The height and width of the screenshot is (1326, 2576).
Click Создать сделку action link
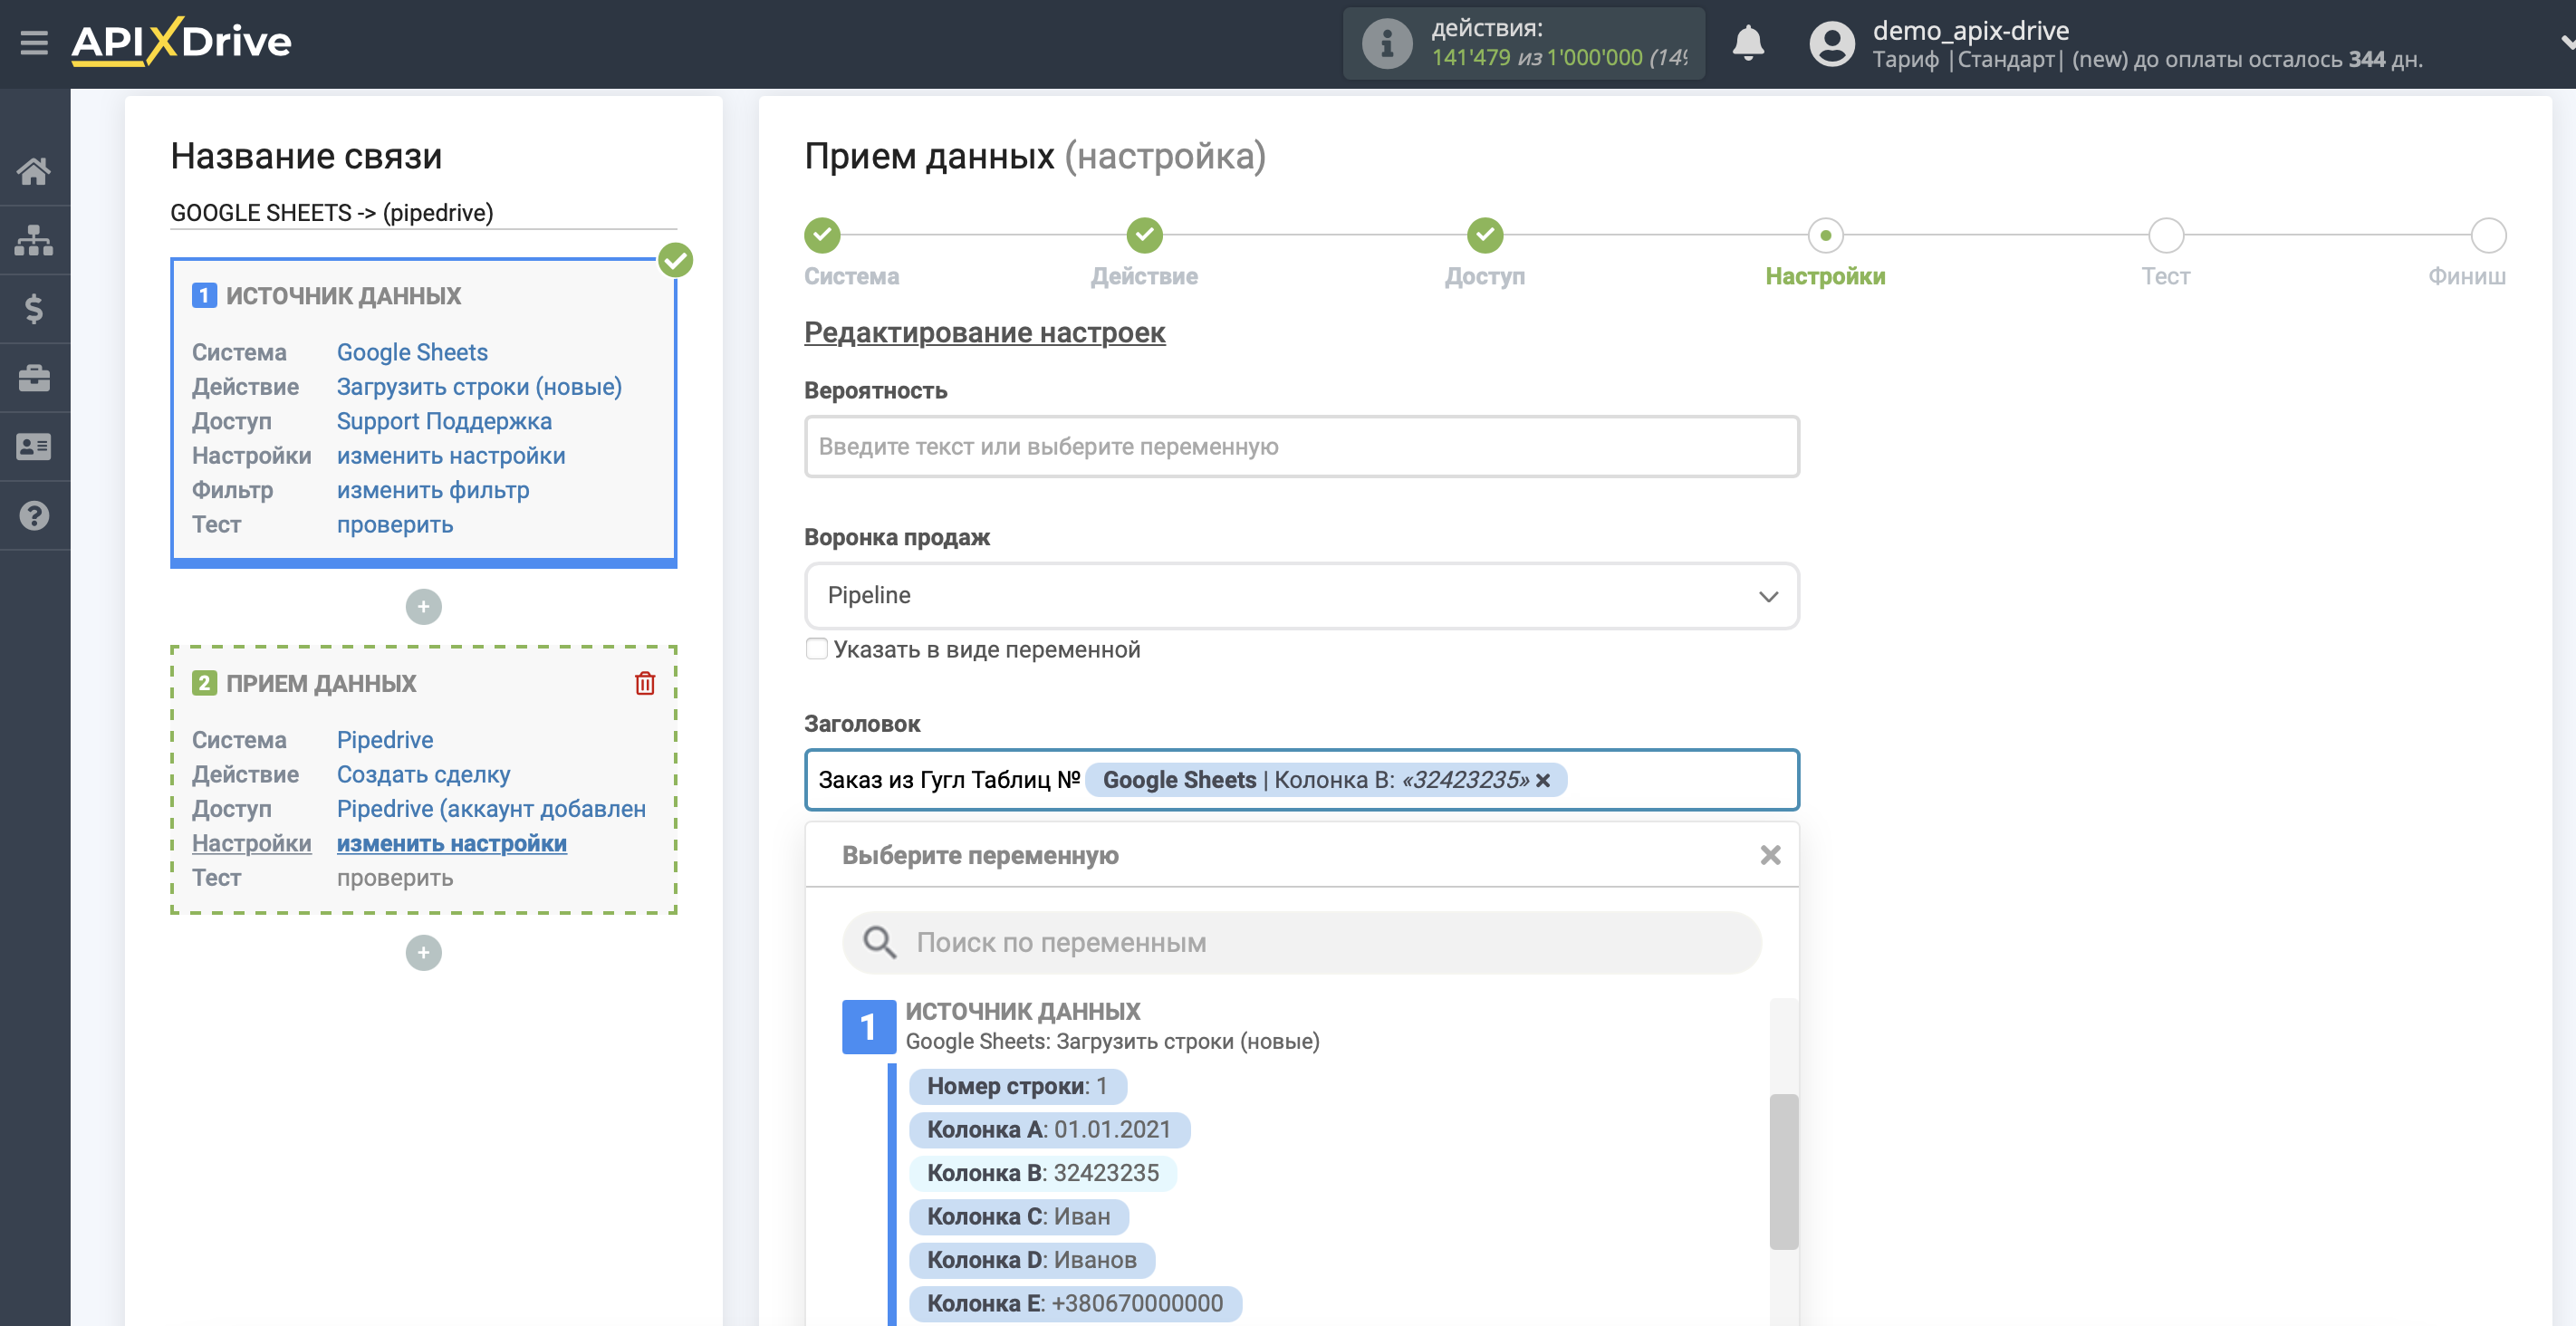click(423, 774)
